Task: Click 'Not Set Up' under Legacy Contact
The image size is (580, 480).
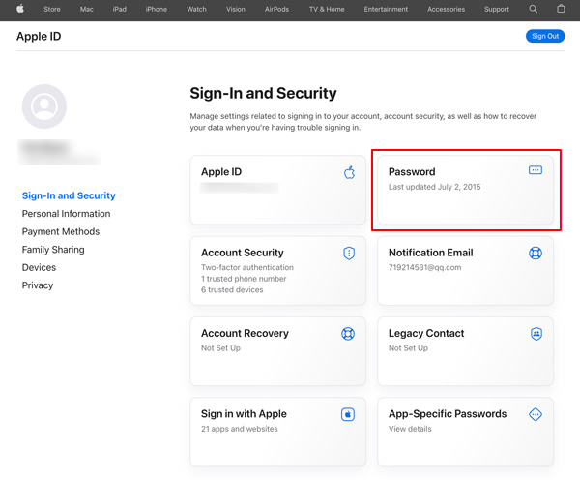Action: (408, 348)
